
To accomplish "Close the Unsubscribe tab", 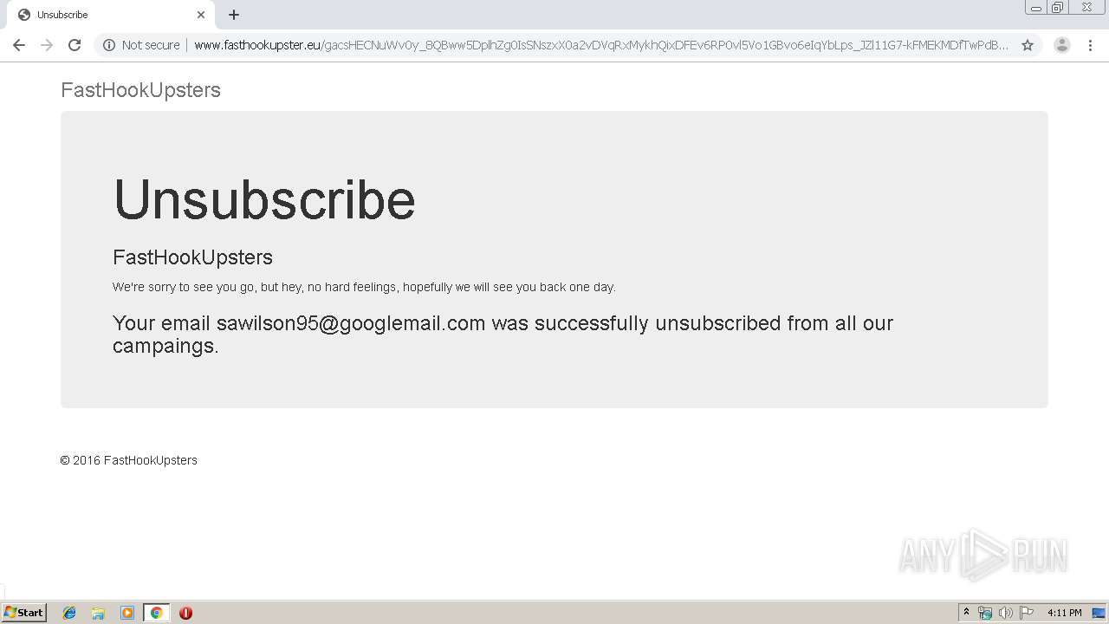I will coord(201,15).
